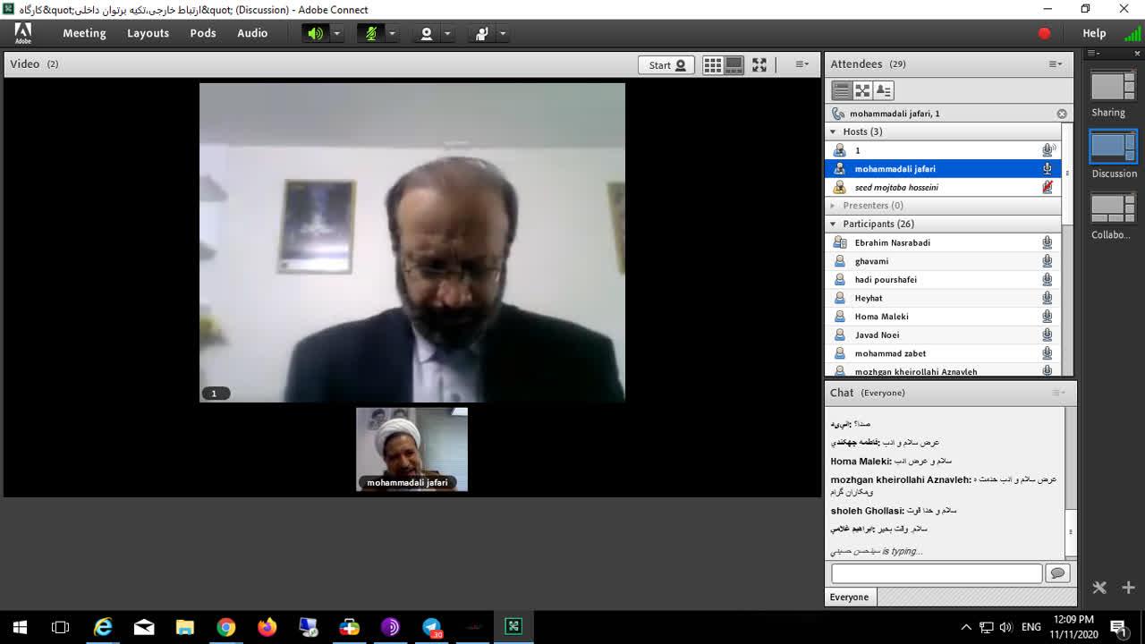
Task: Click the chat message input field
Action: click(936, 573)
